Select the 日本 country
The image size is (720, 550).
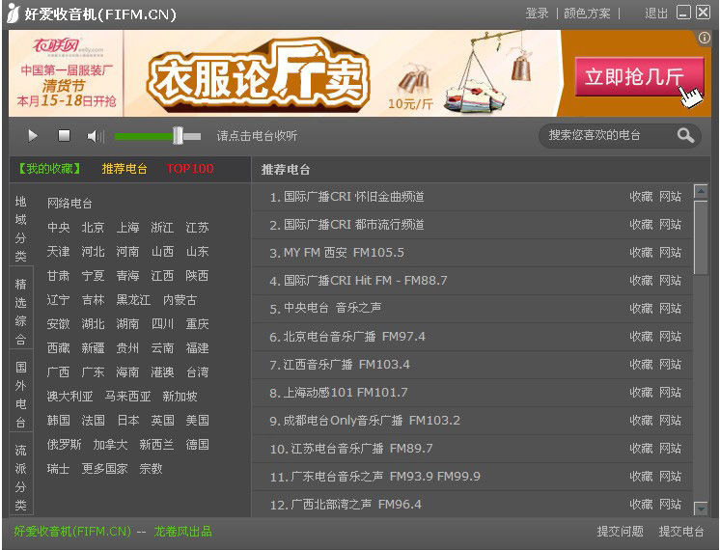(x=127, y=420)
